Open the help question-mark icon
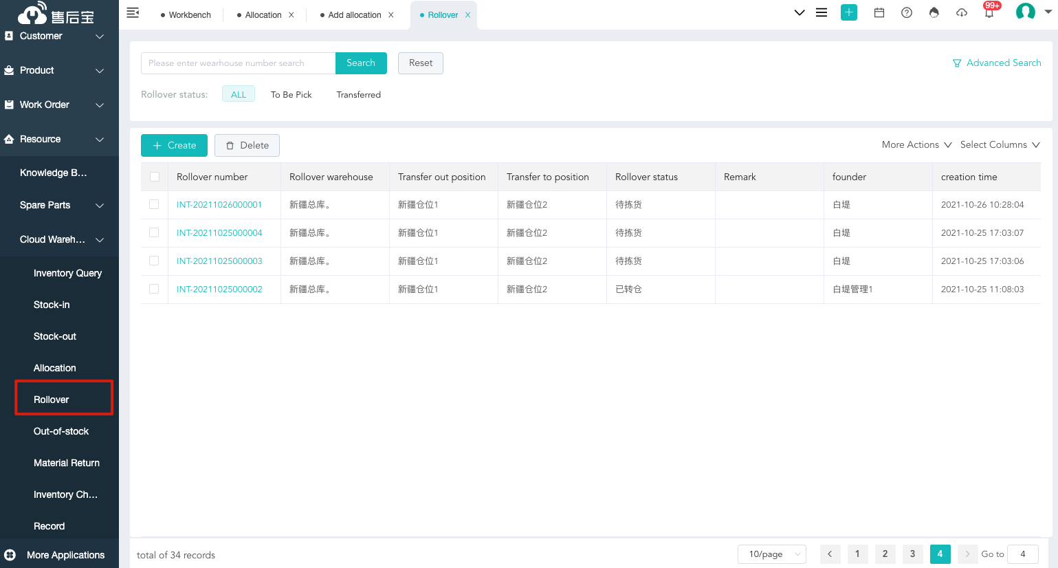 click(x=907, y=12)
